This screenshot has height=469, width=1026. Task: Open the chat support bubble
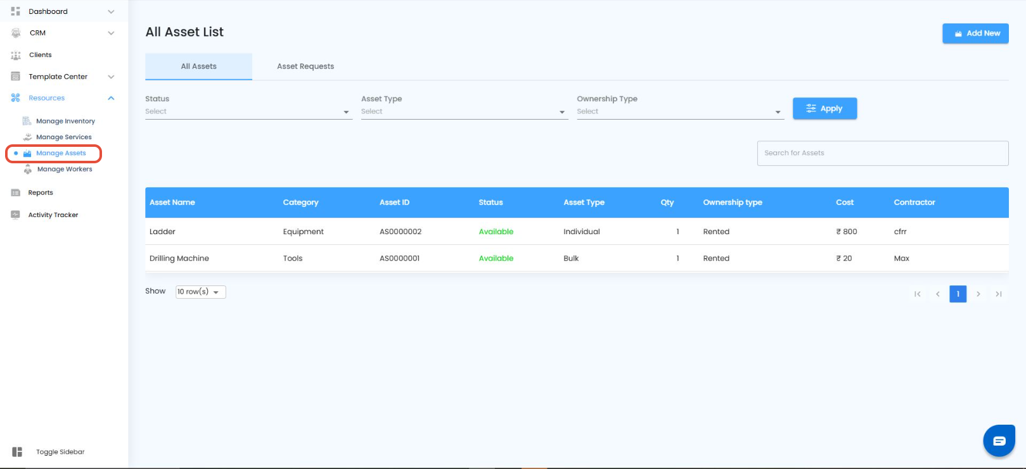tap(999, 441)
